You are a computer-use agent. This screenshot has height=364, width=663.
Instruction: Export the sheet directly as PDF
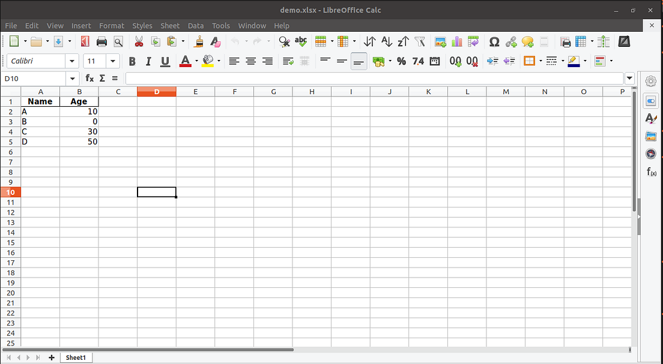pos(85,41)
